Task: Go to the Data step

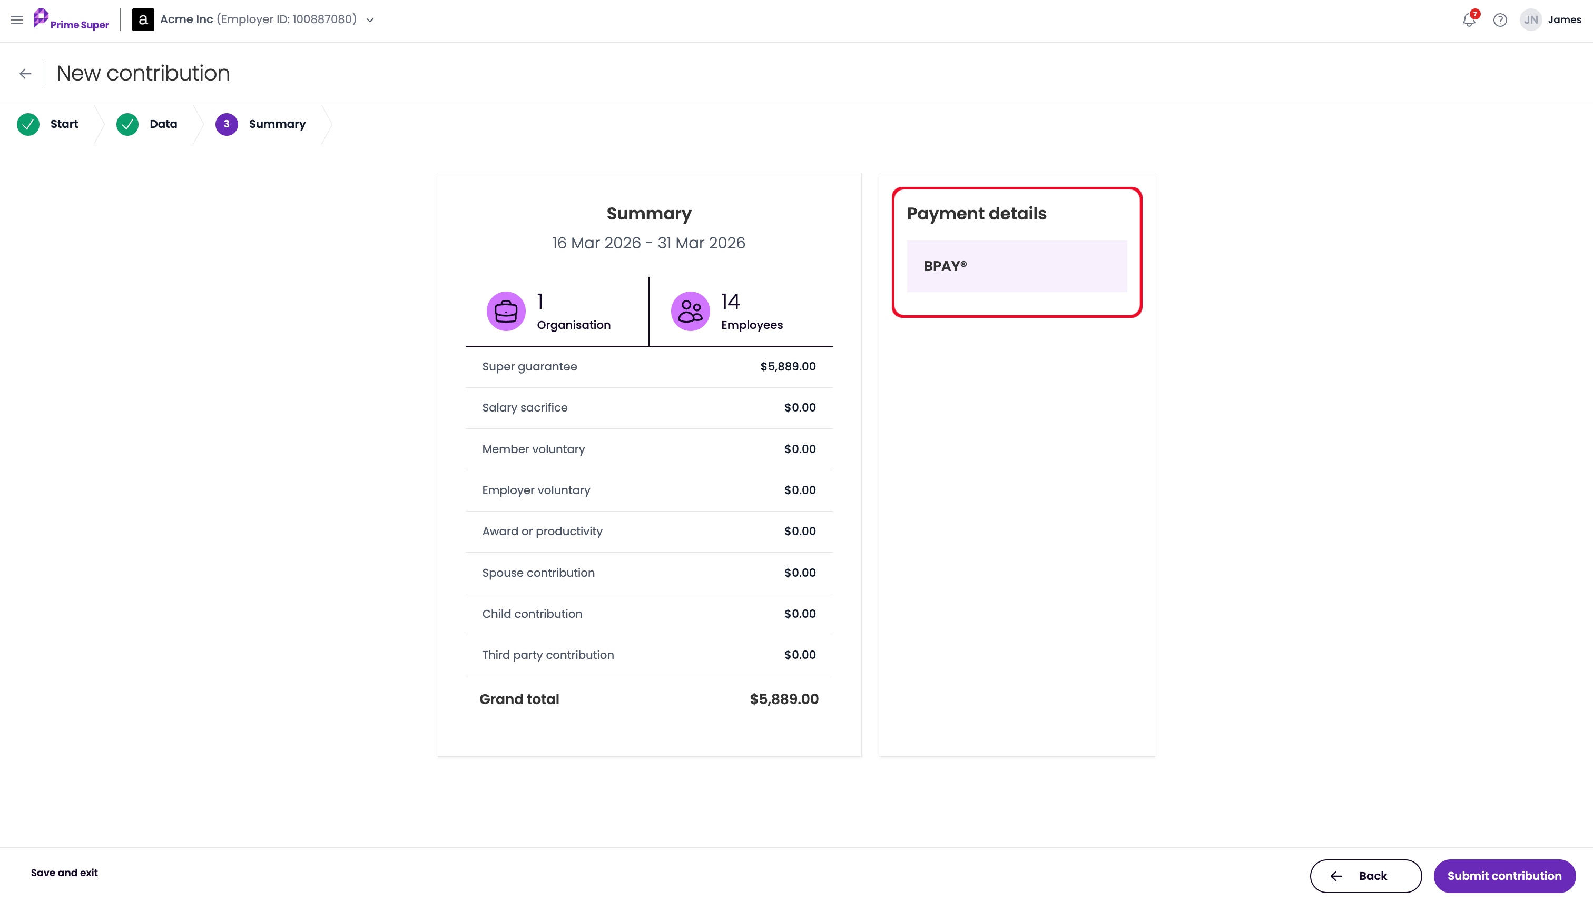Action: [147, 124]
